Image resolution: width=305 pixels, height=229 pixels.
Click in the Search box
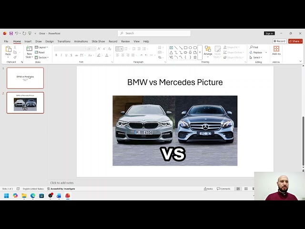click(154, 33)
